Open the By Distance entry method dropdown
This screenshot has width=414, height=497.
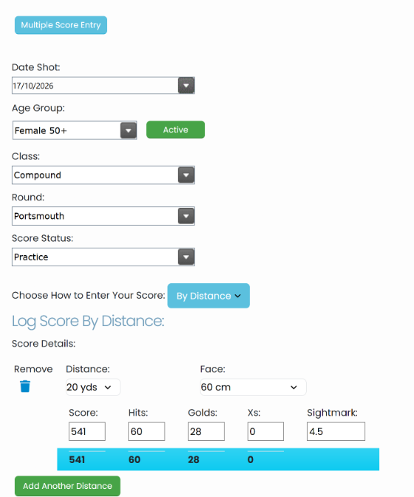coord(208,296)
